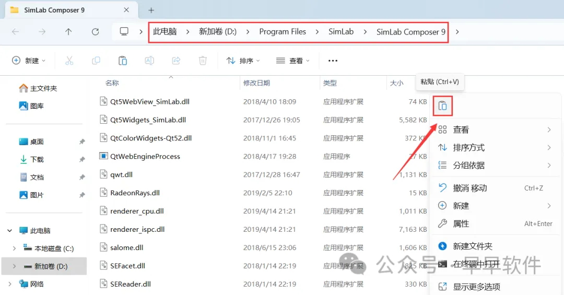Open a new tab with plus button

(151, 10)
